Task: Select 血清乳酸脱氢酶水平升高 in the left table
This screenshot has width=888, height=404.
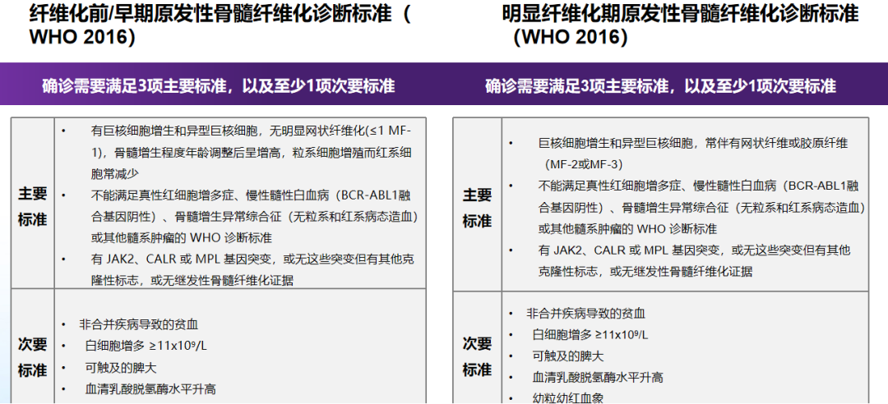Action: (x=150, y=389)
